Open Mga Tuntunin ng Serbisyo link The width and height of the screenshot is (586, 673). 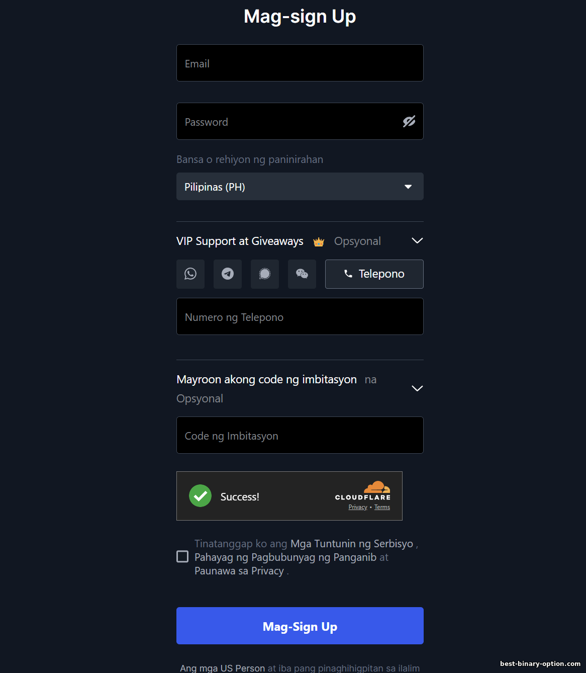[352, 544]
